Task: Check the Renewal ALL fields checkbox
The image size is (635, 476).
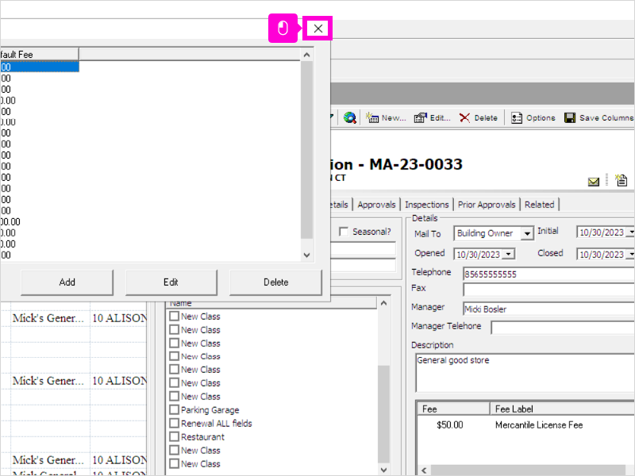Action: click(x=174, y=423)
